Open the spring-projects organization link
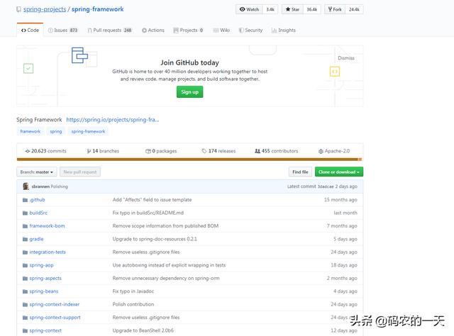Screen dimensions: 454x336 [x=45, y=9]
